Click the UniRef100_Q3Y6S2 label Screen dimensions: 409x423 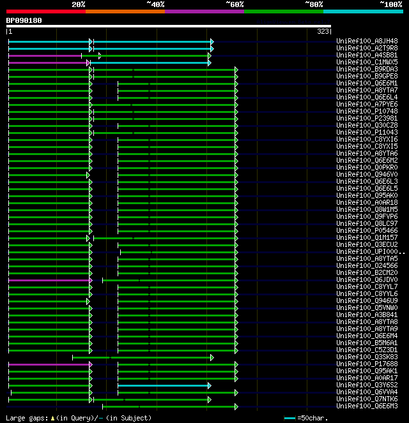(367, 385)
